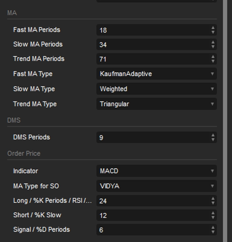Click the vertical scrollbar on the right
The height and width of the screenshot is (242, 232).
225,116
